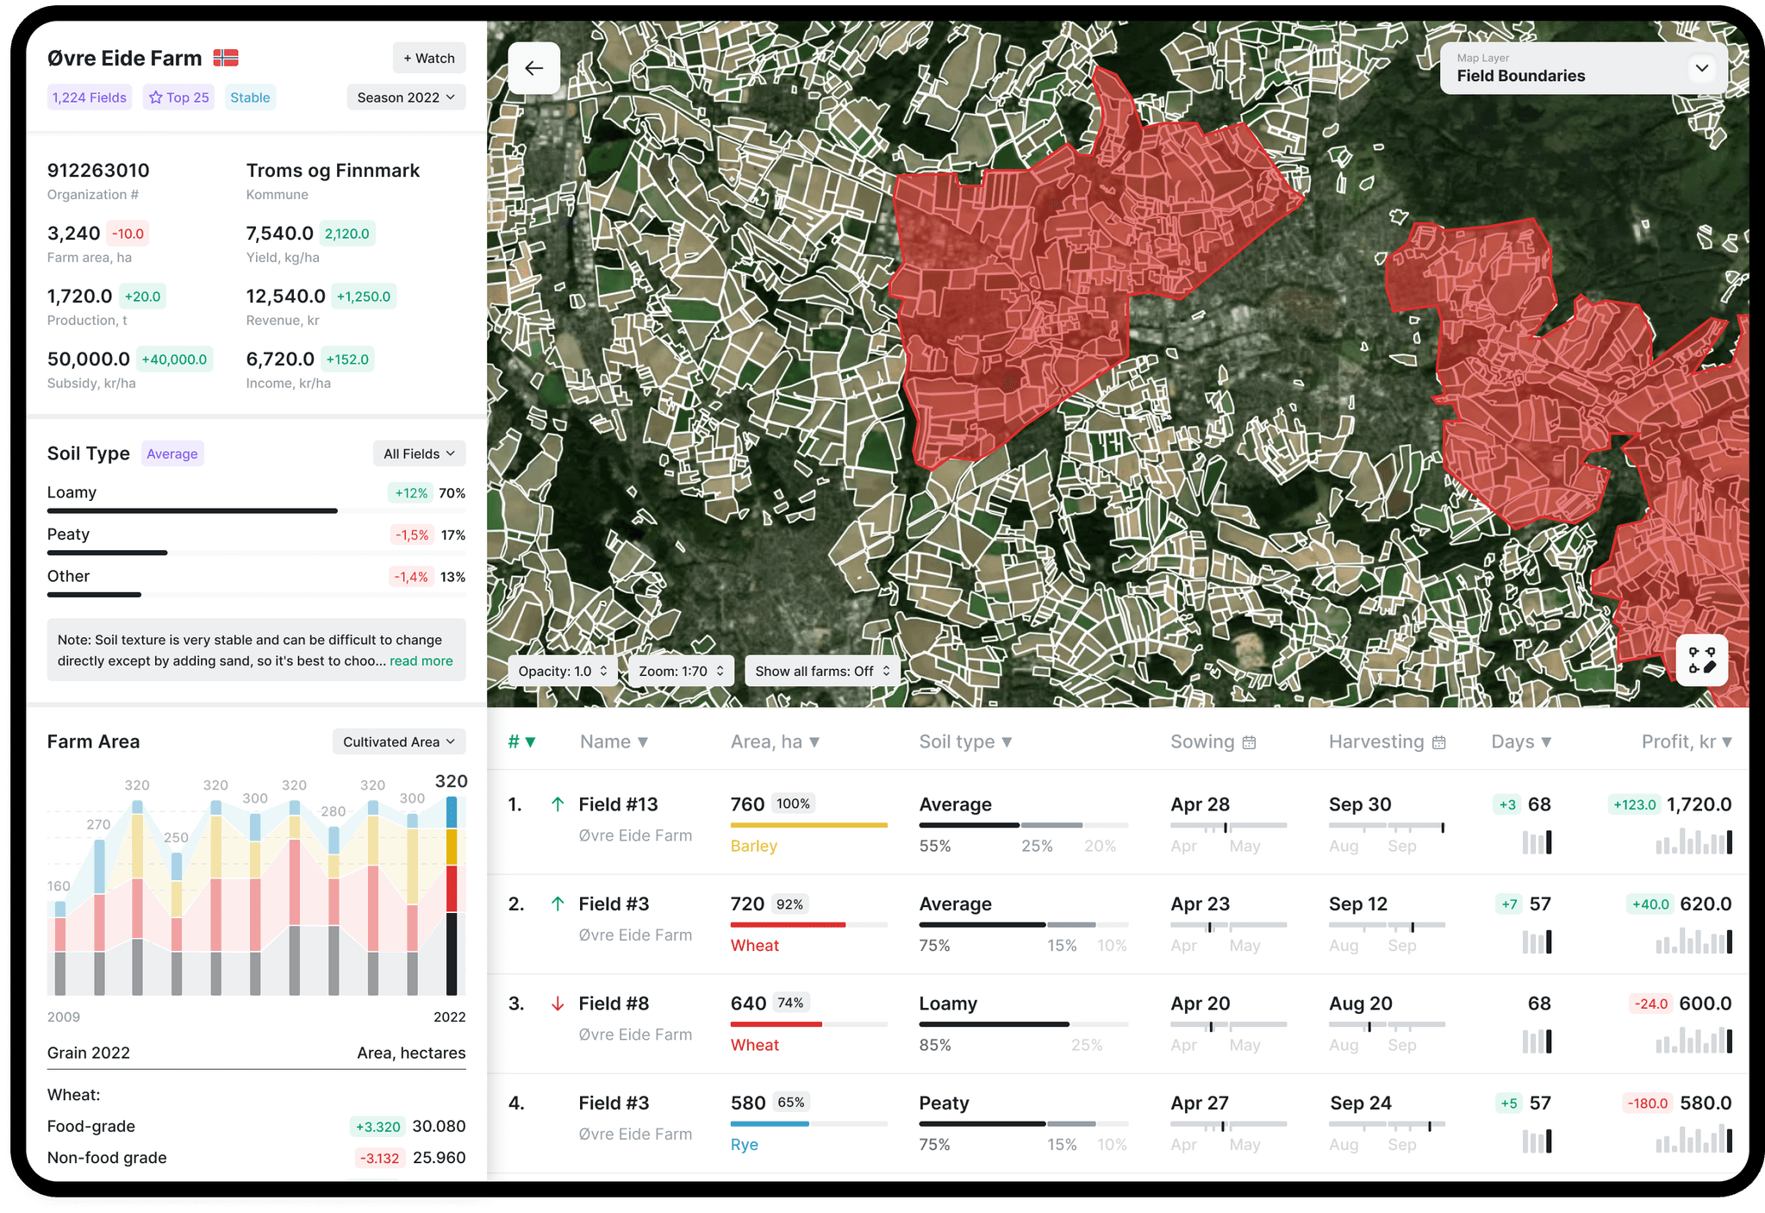The width and height of the screenshot is (1765, 1213).
Task: Sort the table by # column
Action: click(x=521, y=742)
